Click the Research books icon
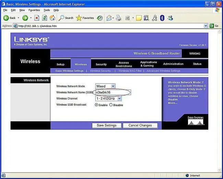The width and height of the screenshot is (223, 179). 146,18
